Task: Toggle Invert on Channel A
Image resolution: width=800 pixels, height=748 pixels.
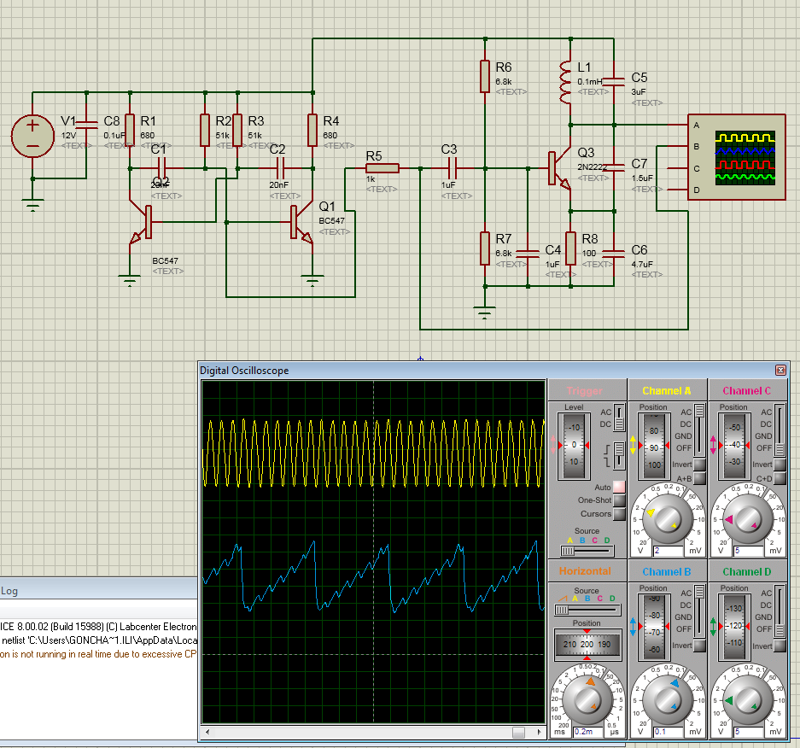Action: click(699, 465)
